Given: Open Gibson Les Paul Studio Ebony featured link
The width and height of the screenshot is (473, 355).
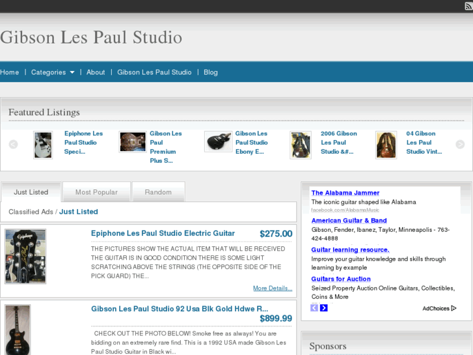Looking at the screenshot, I should coord(252,143).
